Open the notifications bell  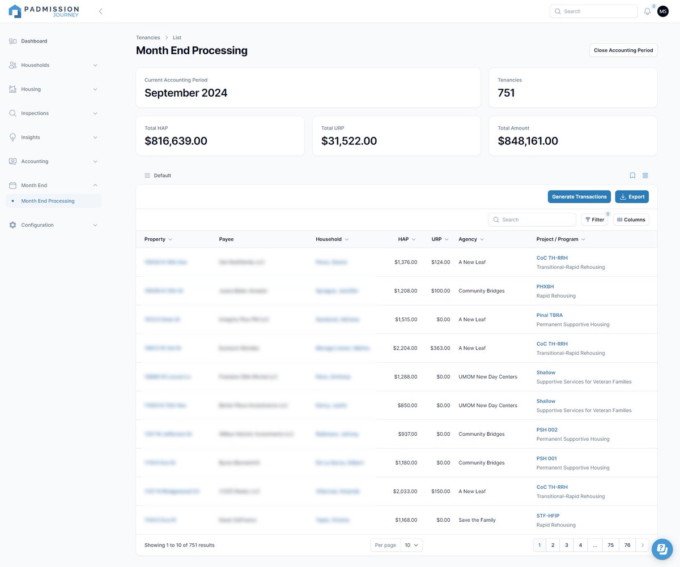click(648, 11)
